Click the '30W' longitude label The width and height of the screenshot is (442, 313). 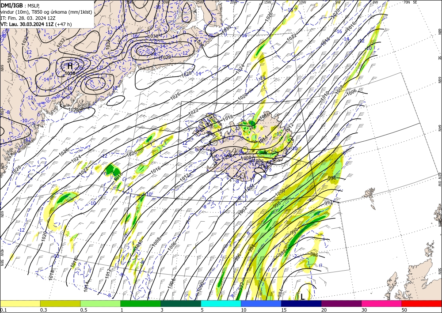(x=165, y=2)
